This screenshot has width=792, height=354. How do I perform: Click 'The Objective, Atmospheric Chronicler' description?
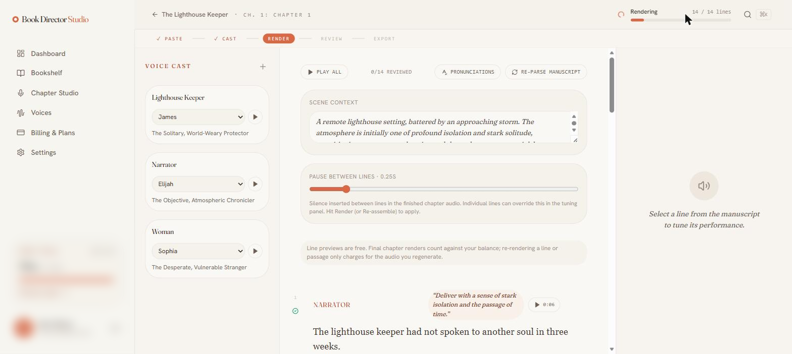(203, 200)
